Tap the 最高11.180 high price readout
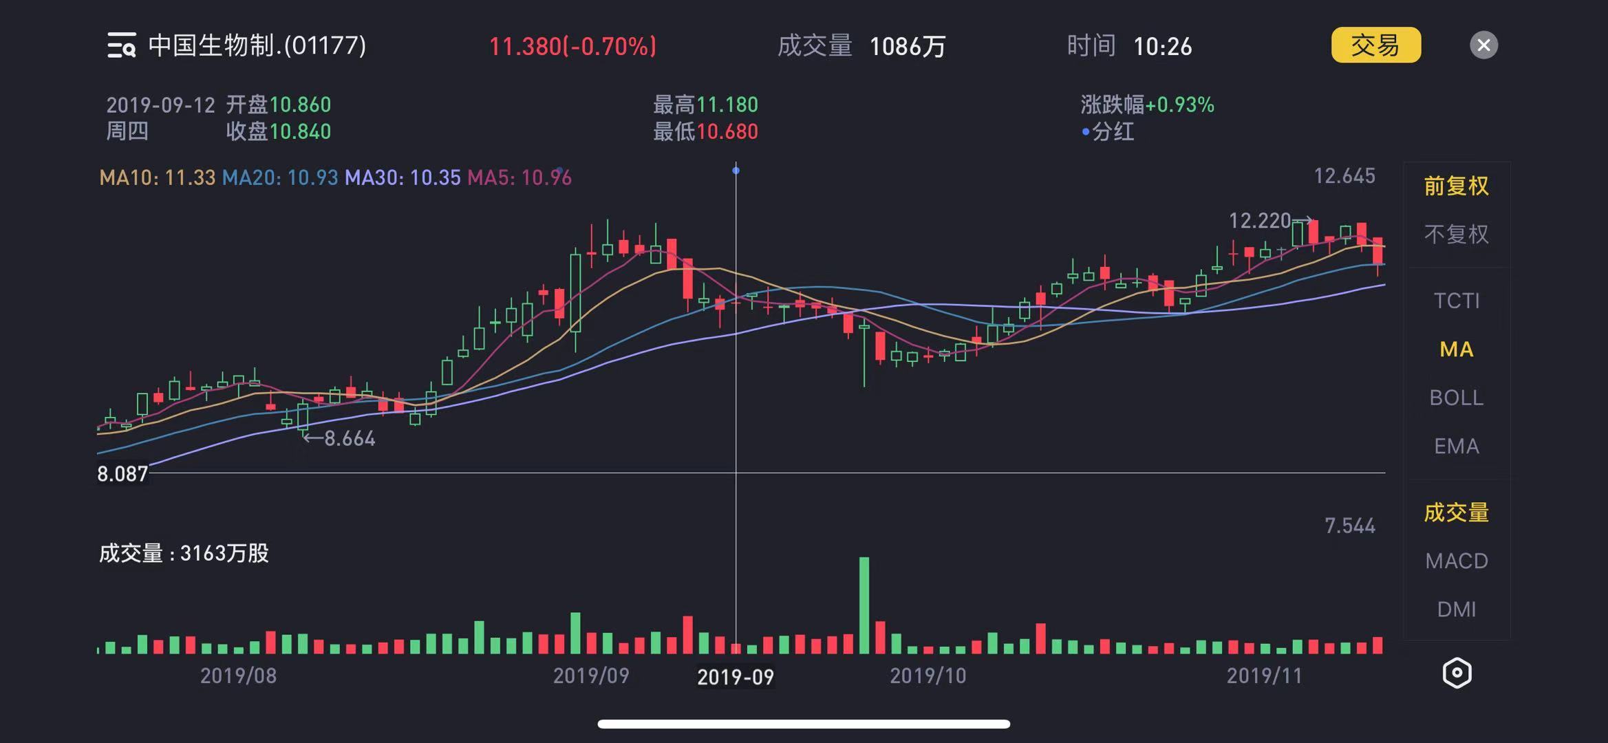This screenshot has height=743, width=1608. [706, 105]
